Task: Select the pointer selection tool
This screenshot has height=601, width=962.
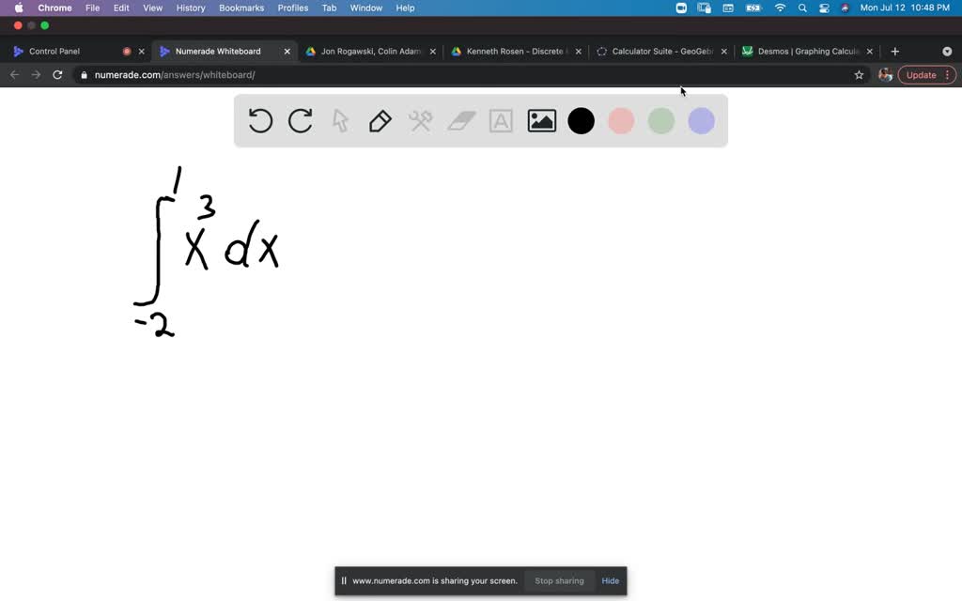Action: pos(340,120)
